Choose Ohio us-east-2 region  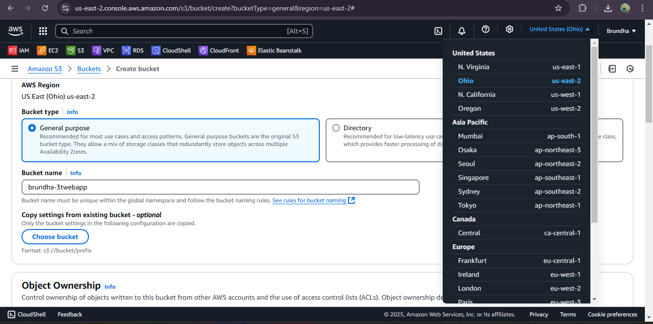[x=519, y=81]
